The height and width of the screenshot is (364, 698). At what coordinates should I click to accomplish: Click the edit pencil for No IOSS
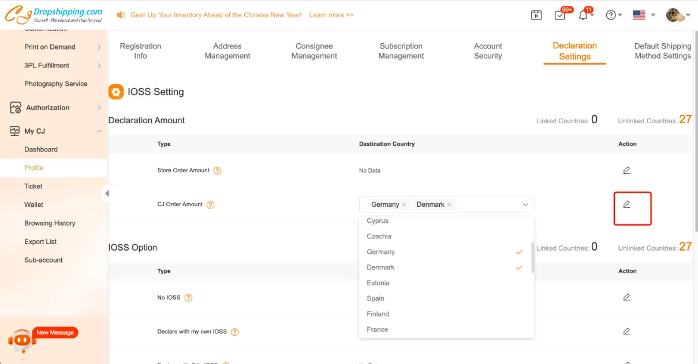point(626,298)
